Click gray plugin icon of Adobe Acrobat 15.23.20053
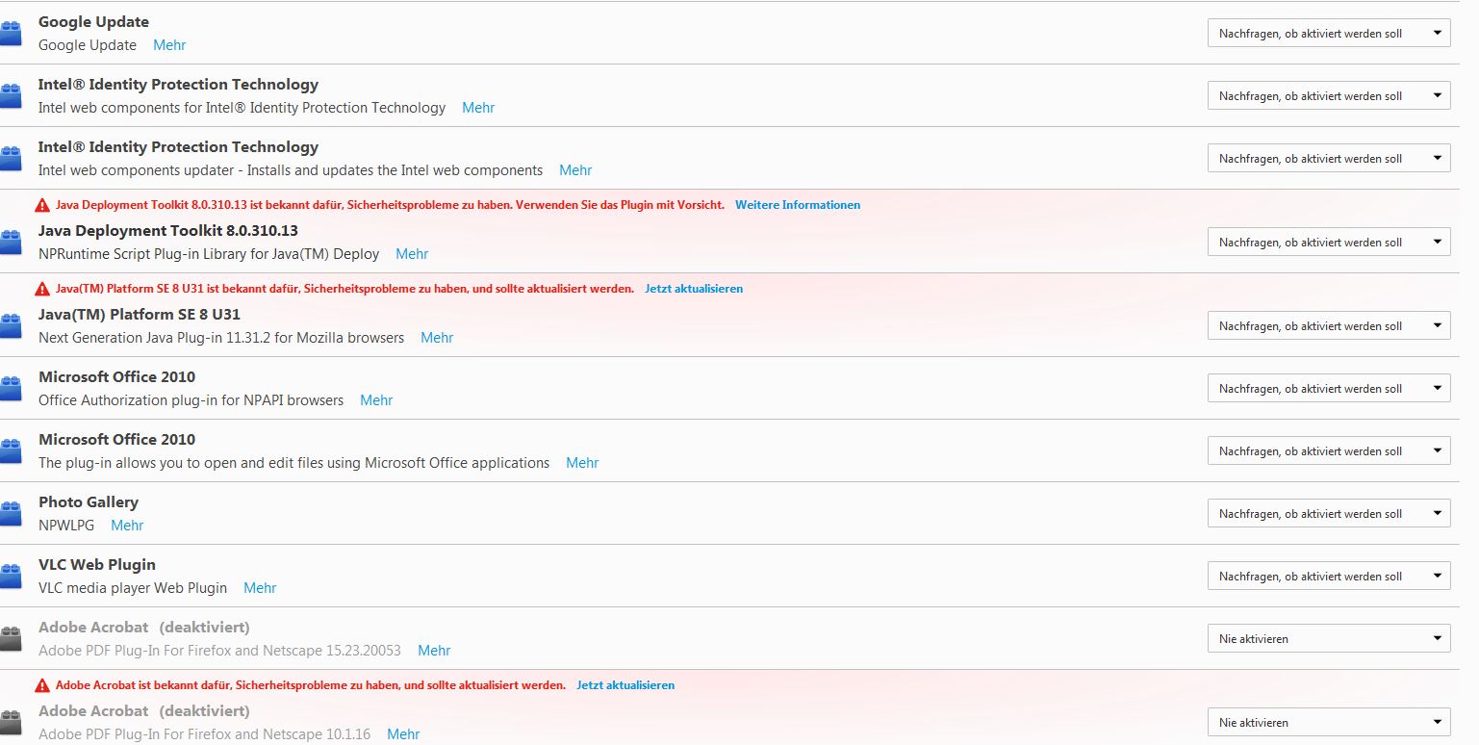The width and height of the screenshot is (1479, 745). tap(11, 639)
